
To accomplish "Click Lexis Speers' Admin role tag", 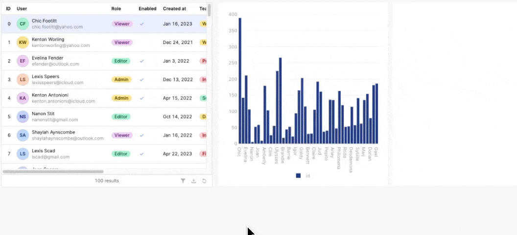I will point(121,80).
